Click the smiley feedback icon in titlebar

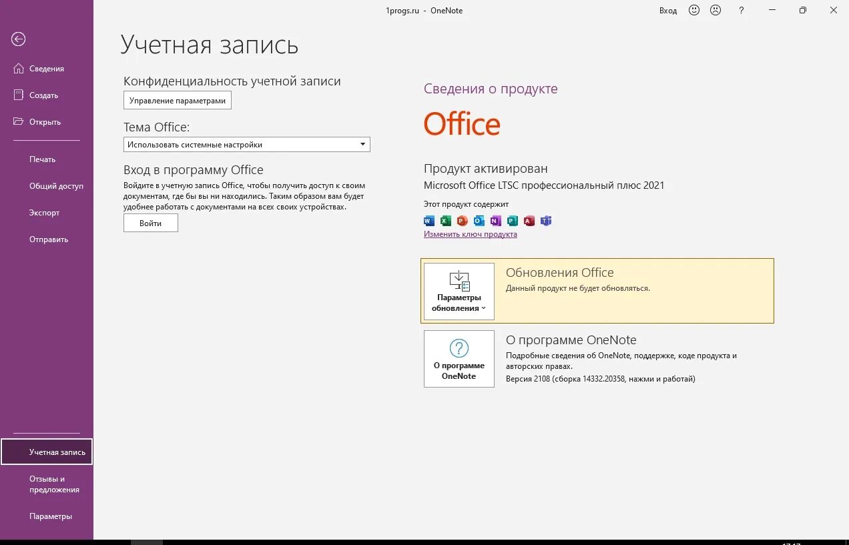(693, 10)
